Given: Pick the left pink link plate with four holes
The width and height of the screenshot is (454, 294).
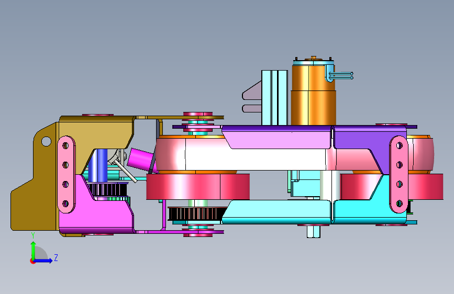Looking at the screenshot, I should [x=67, y=175].
